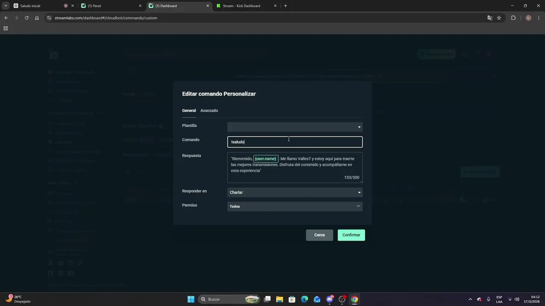Go to browser home page
Screen dimensions: 545x306
click(x=37, y=18)
